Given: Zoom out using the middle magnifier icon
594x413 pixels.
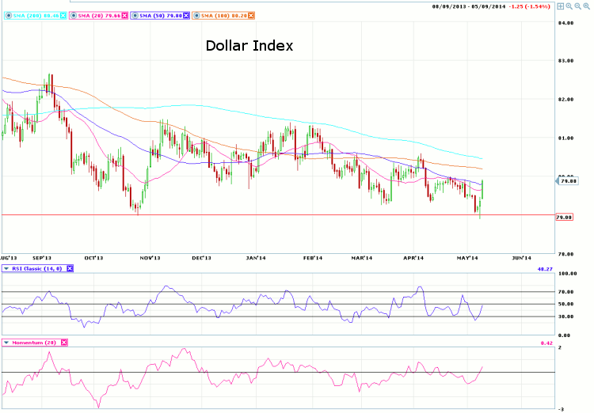Looking at the screenshot, I should (x=579, y=6).
